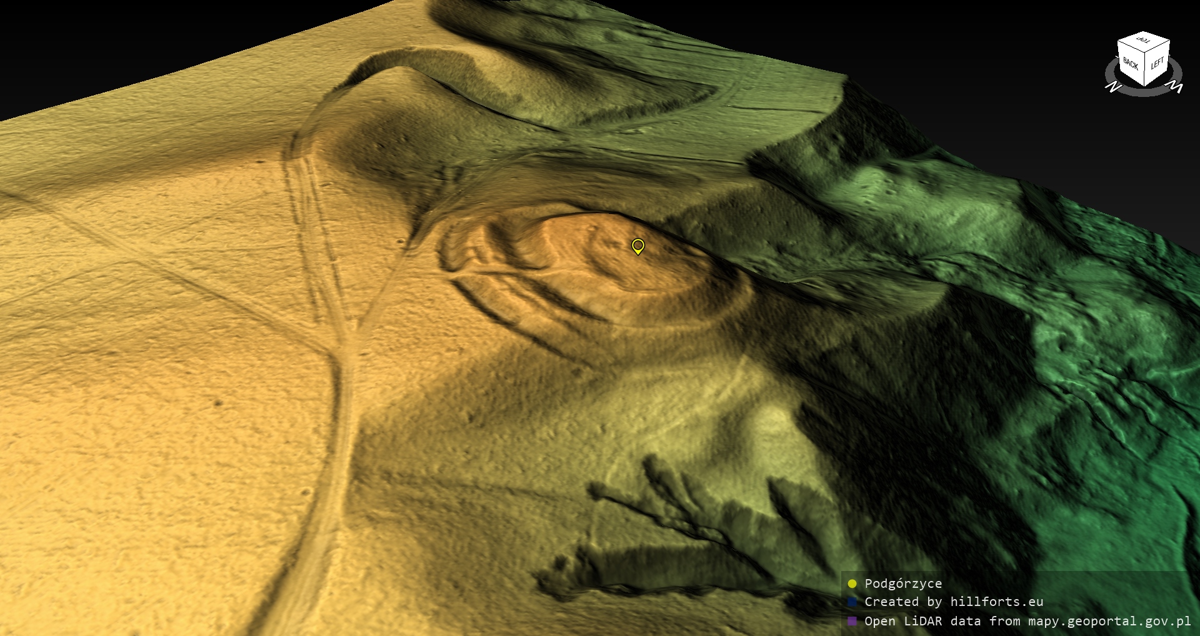Image resolution: width=1200 pixels, height=636 pixels.
Task: Select the BACK face of the view cube
Action: [x=1131, y=64]
